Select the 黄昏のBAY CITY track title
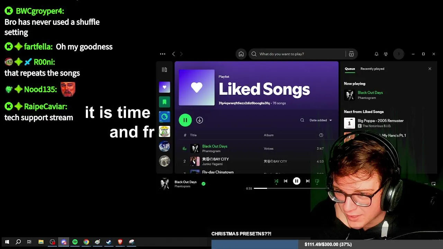Screen dimensions: 443x249 pyautogui.click(x=215, y=159)
